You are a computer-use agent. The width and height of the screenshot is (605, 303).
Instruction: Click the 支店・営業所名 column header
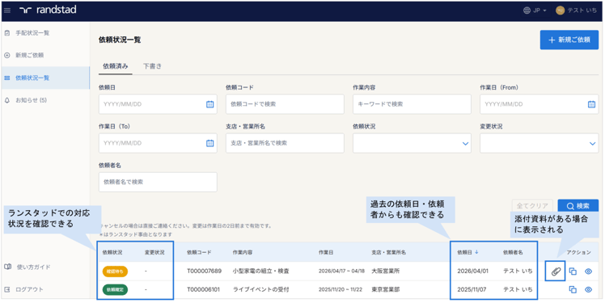click(x=388, y=252)
